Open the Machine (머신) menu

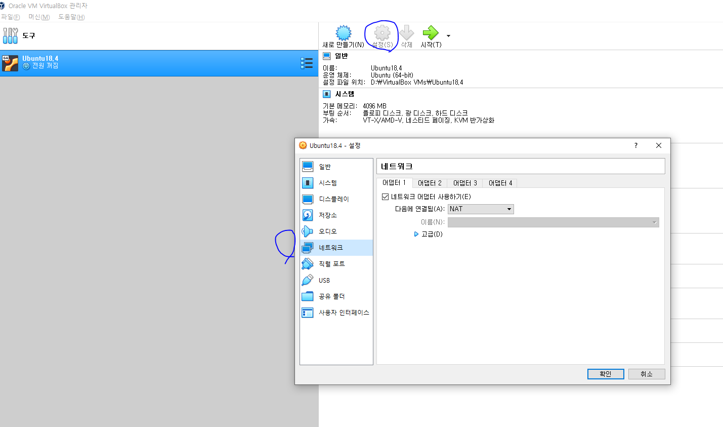[x=39, y=17]
